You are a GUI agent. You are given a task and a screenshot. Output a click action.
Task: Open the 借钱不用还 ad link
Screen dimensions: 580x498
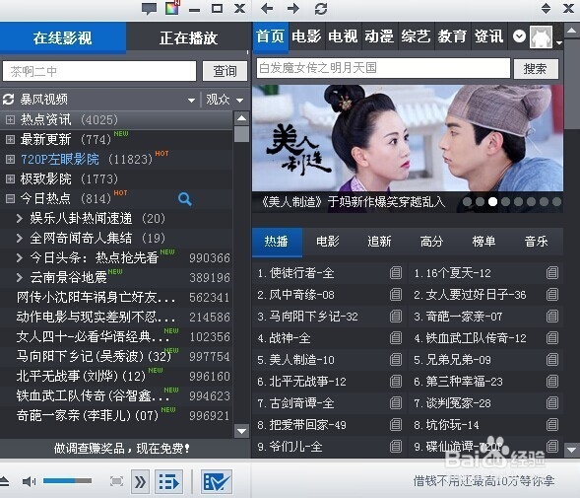coord(484,481)
